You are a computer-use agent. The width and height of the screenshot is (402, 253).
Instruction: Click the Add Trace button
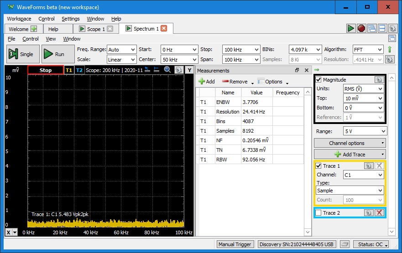pyautogui.click(x=350, y=155)
